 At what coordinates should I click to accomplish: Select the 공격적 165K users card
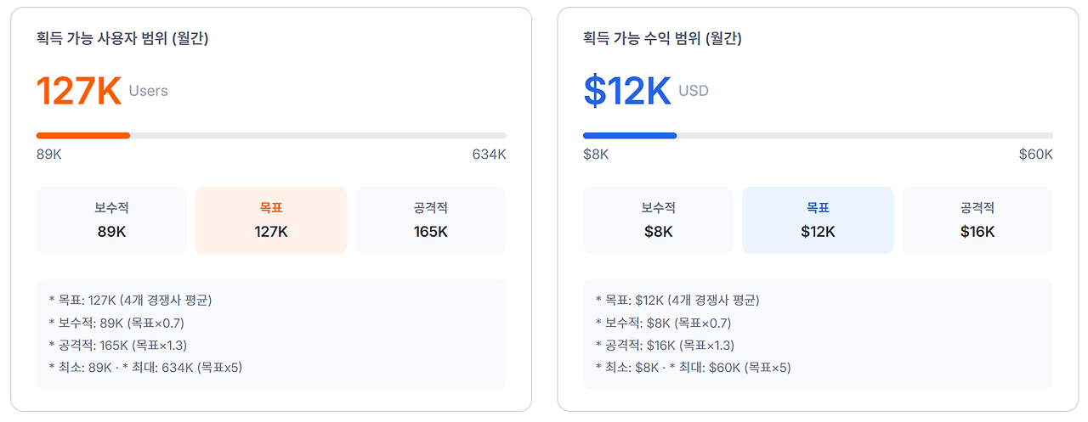click(x=431, y=220)
